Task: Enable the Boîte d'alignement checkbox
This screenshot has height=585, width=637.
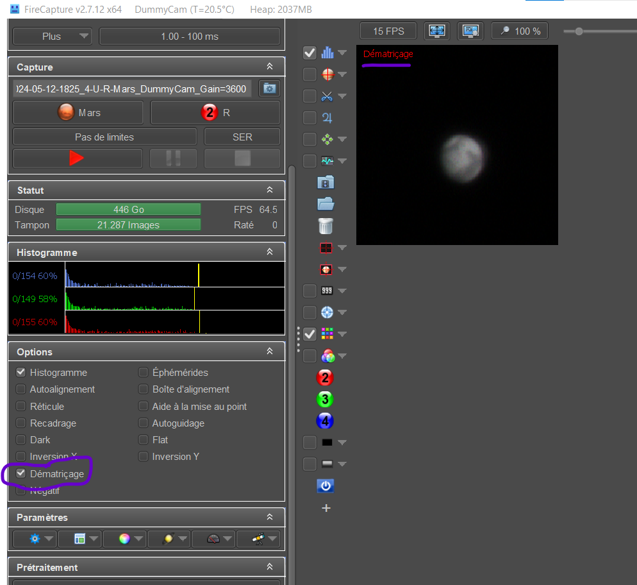Action: pyautogui.click(x=143, y=389)
